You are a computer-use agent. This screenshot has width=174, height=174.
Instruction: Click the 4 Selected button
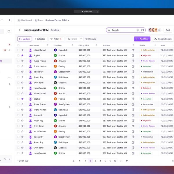[40, 39]
